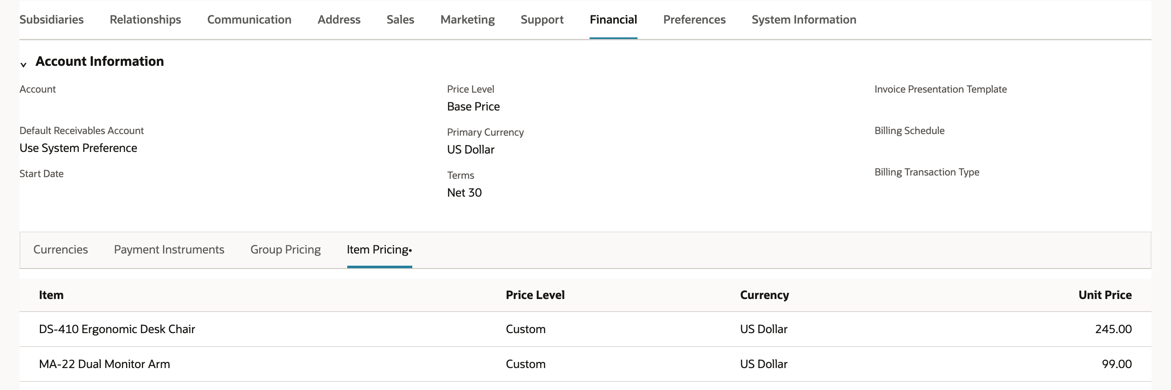
Task: Click the 99.00 unit price cell
Action: tap(1117, 364)
